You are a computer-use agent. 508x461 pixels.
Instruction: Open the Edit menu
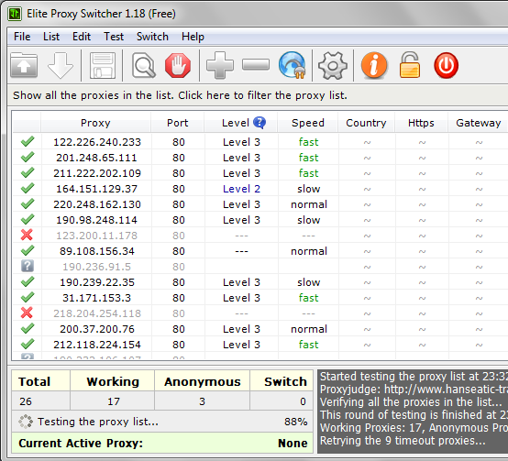(82, 37)
